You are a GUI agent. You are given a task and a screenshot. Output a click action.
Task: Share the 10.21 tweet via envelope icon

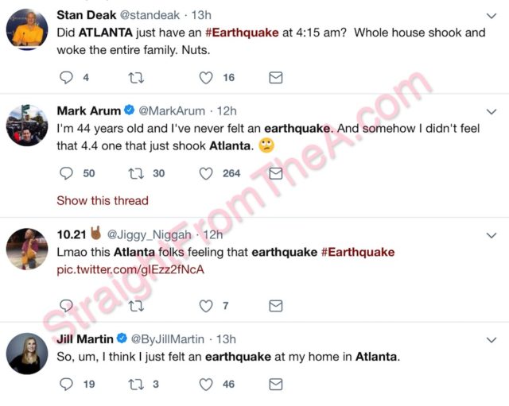click(275, 306)
